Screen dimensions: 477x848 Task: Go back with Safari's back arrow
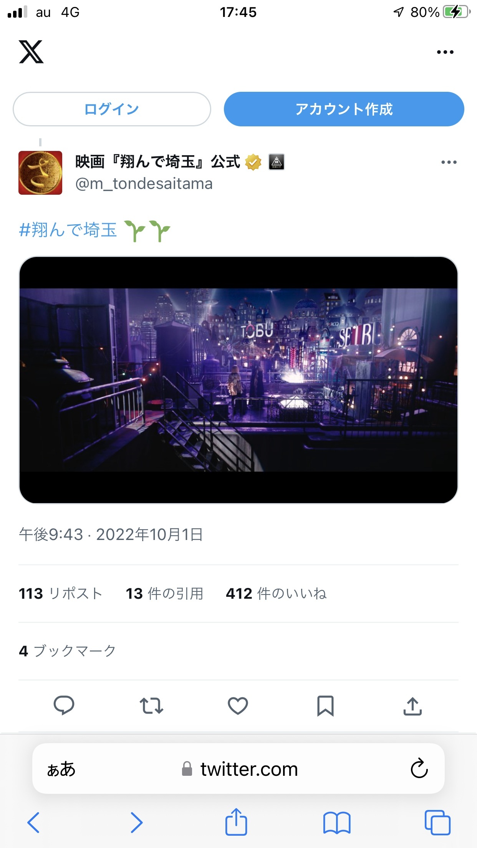pos(33,822)
